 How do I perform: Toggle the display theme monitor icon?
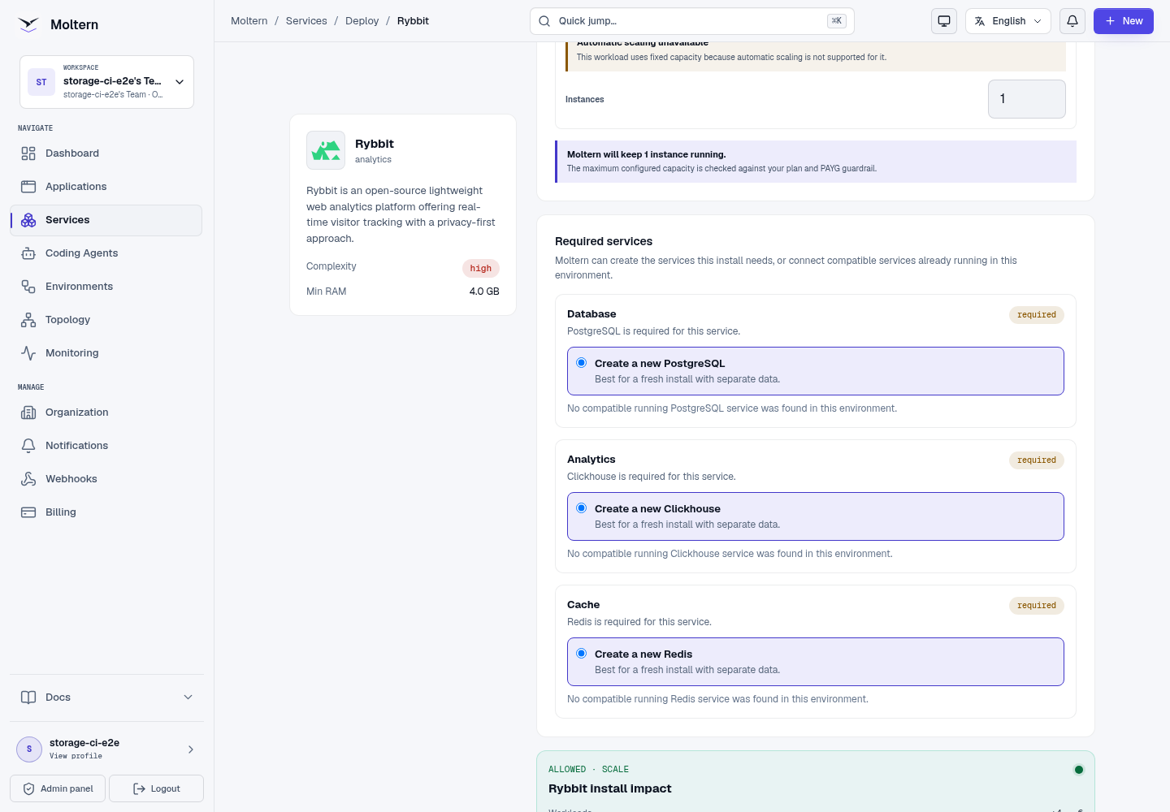click(944, 21)
